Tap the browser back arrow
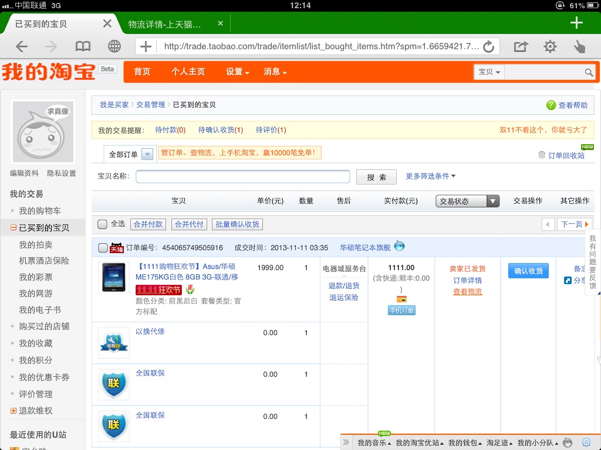 click(x=22, y=47)
